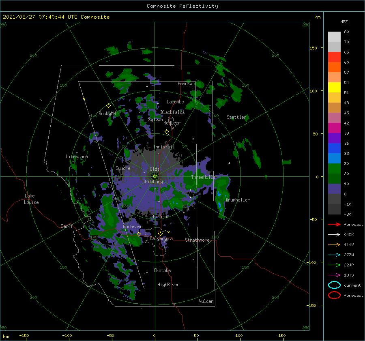Click the white plus marker west of Drumheller
This screenshot has width=365, height=341.
(x=229, y=163)
